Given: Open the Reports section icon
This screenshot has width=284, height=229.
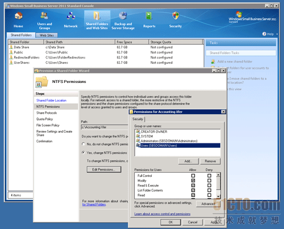Looking at the screenshot, I should (149, 16).
